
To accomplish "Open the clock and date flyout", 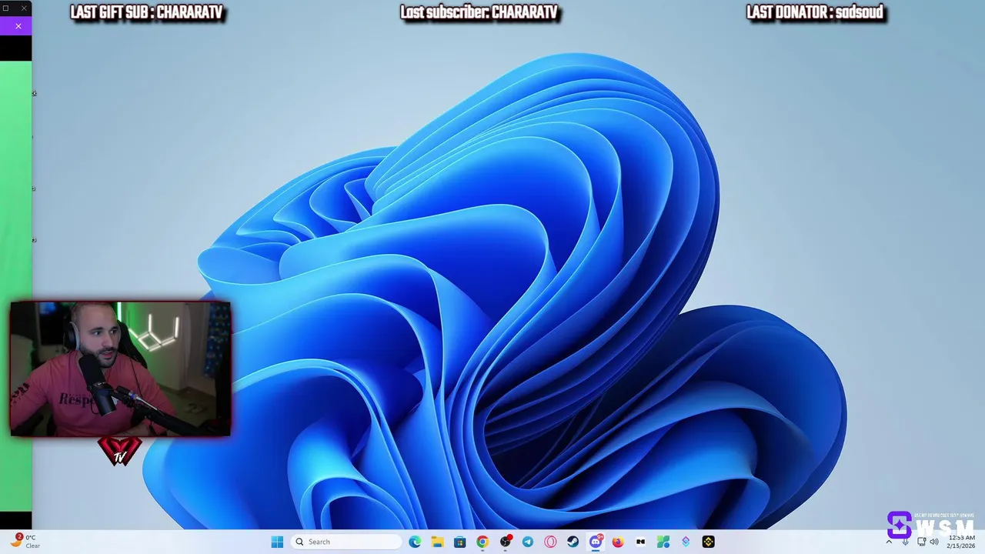I will tap(961, 542).
